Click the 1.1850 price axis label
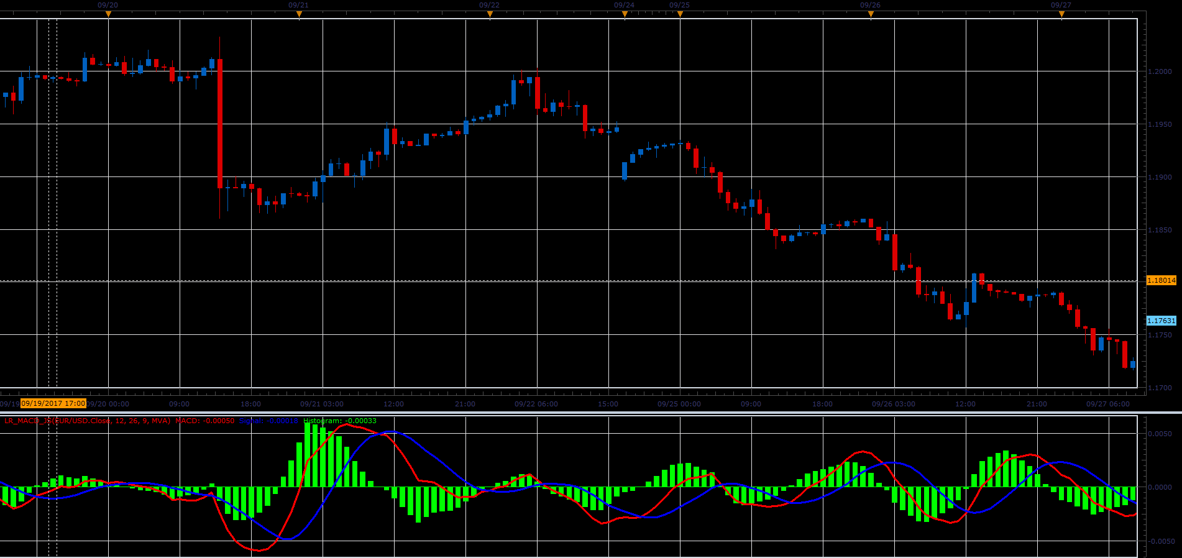 click(1160, 230)
